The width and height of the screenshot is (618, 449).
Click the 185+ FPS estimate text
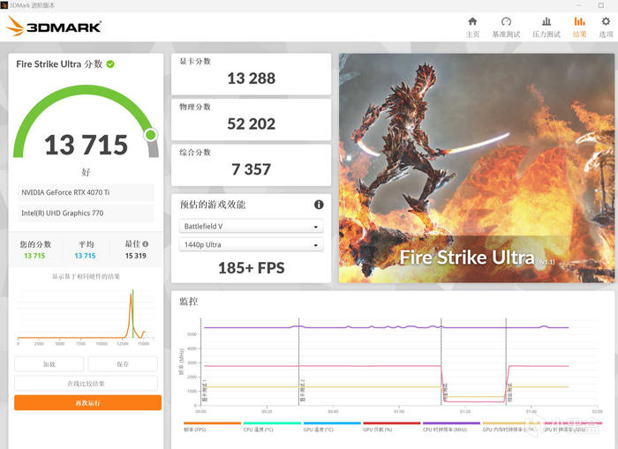click(251, 268)
